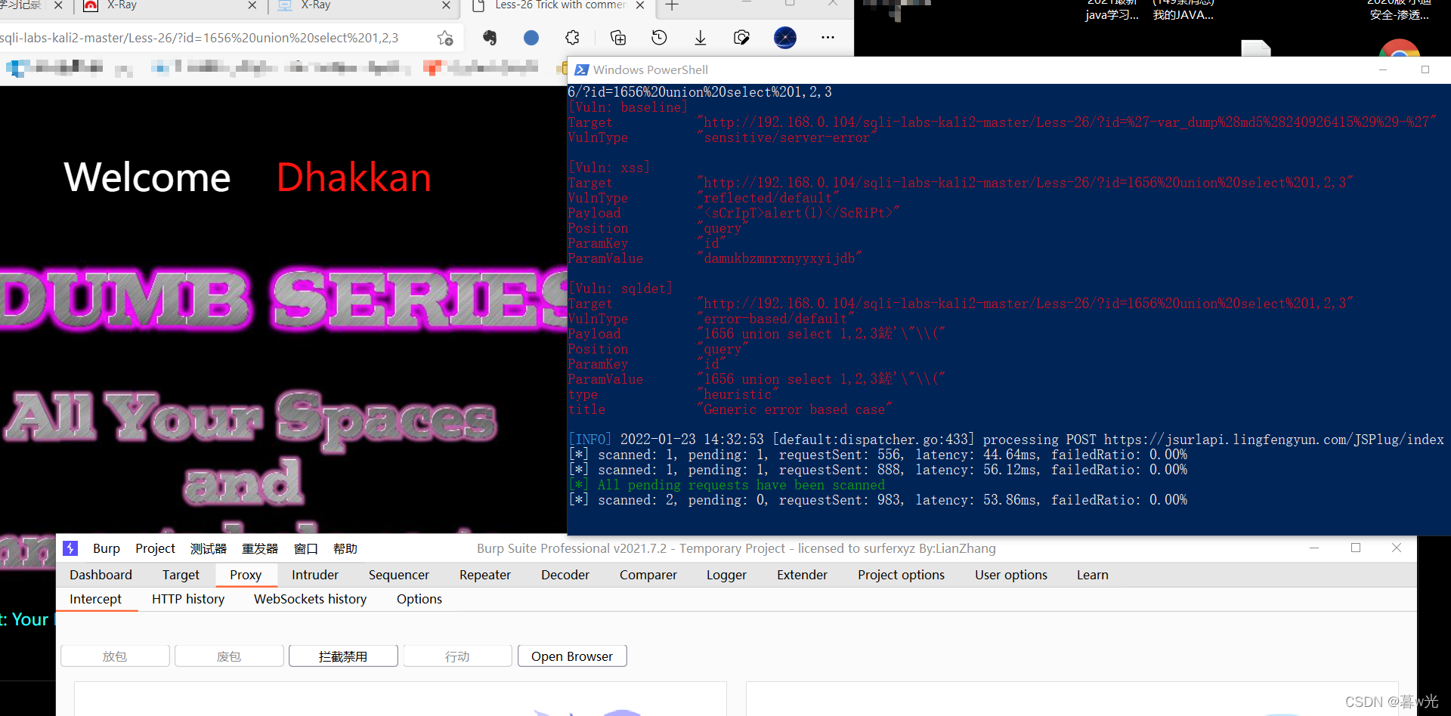The width and height of the screenshot is (1451, 716).
Task: Open the 重发器 menu in Burp
Action: [x=260, y=548]
